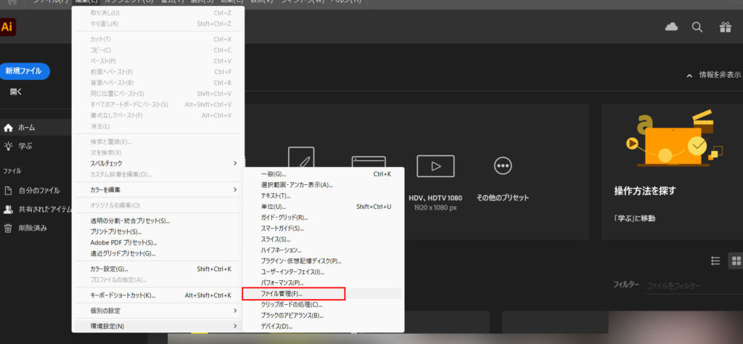Viewport: 743px width, 344px height.
Task: Open その他のプリセット ellipsis icon
Action: [x=502, y=166]
